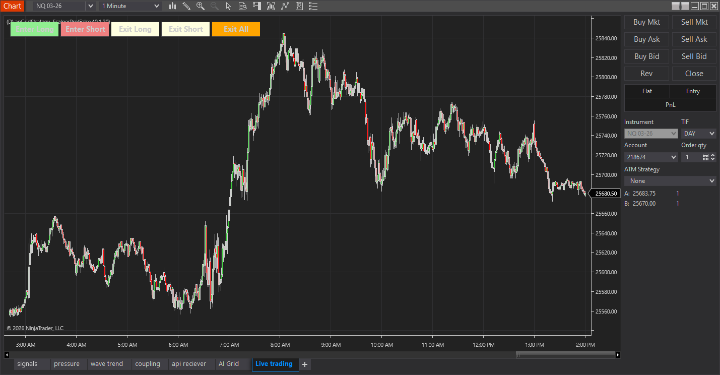The height and width of the screenshot is (375, 720).
Task: Toggle the Flat display mode
Action: click(647, 91)
